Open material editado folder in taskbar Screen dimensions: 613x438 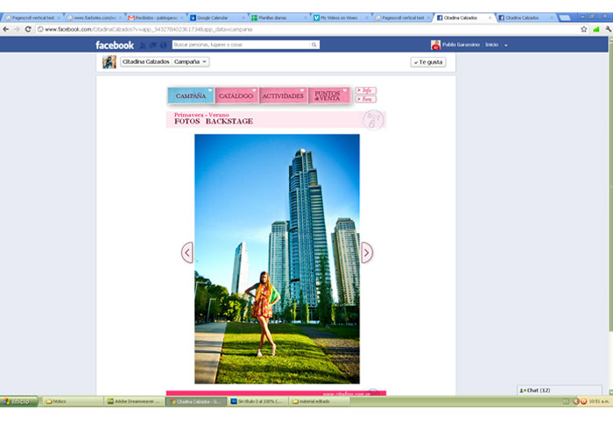[x=319, y=401]
